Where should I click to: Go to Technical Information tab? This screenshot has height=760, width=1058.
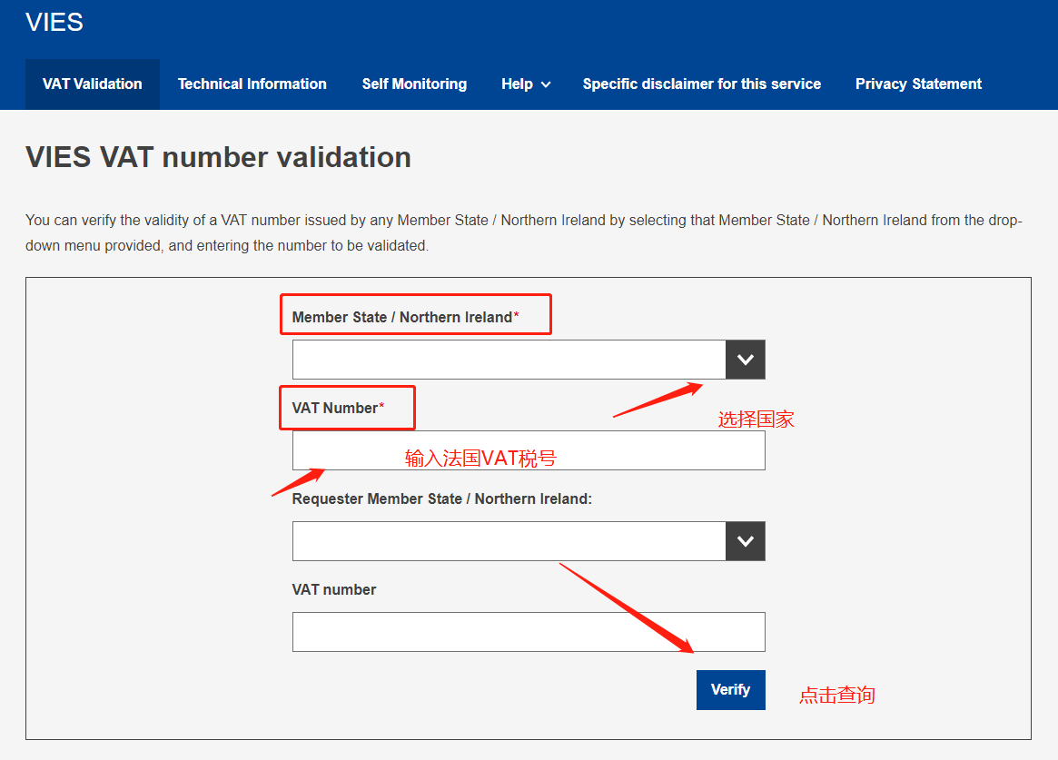coord(252,84)
